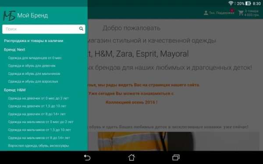This screenshot has height=164, width=263.
Task: Tap the Android back button
Action: (x=87, y=157)
